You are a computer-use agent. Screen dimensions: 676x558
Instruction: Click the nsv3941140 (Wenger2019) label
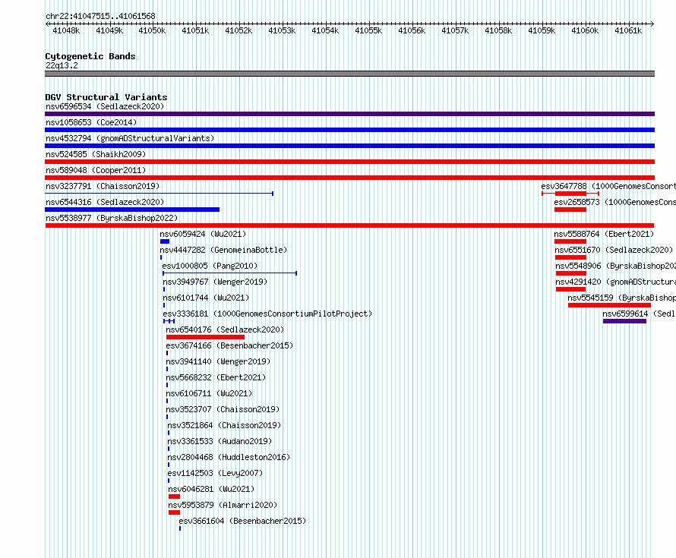(218, 361)
